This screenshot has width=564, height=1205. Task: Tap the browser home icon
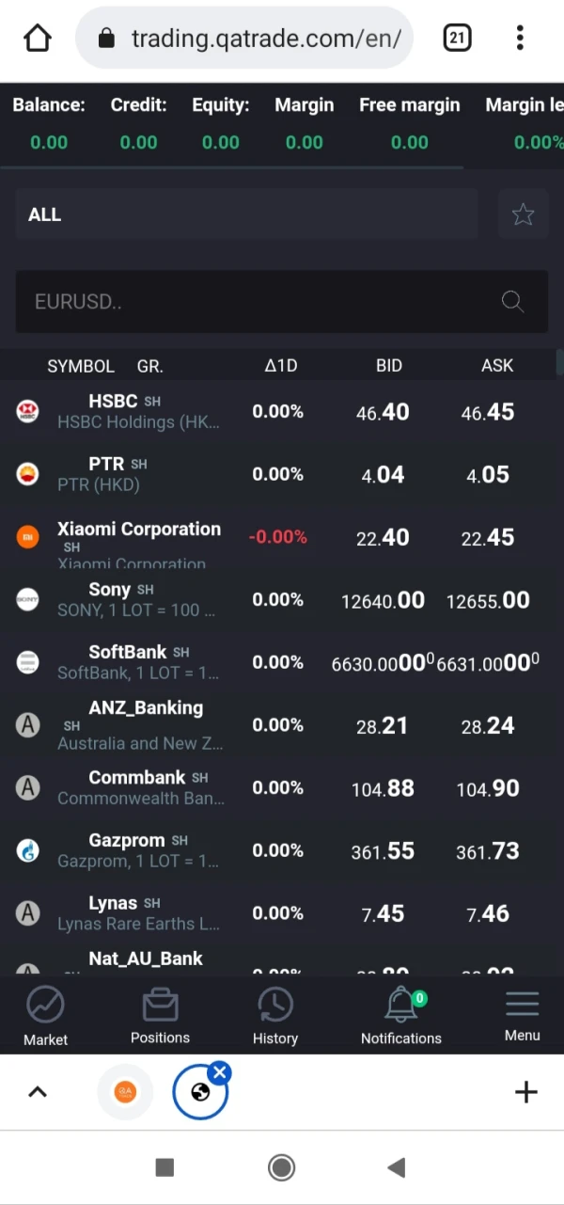38,39
